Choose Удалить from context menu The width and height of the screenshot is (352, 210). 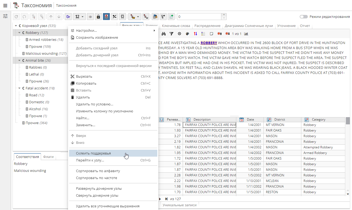coord(113,97)
